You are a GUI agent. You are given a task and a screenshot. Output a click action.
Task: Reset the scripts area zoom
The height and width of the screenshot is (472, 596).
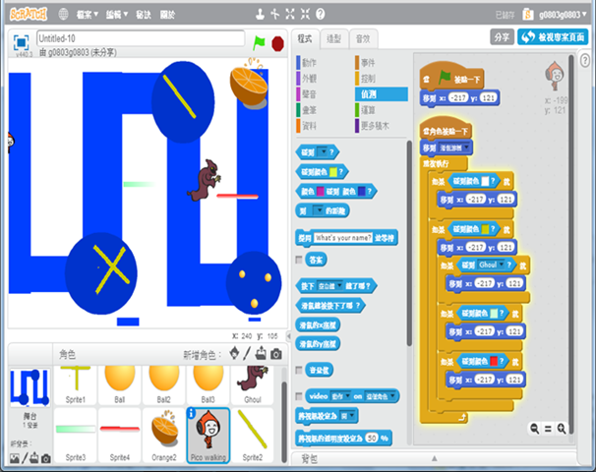coord(548,429)
